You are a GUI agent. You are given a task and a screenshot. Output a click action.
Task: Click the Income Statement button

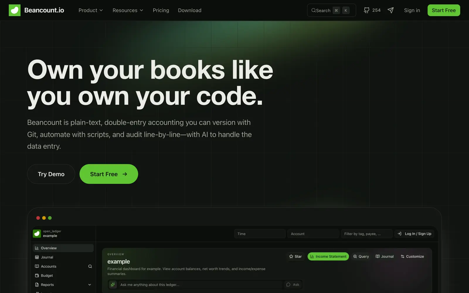pos(328,256)
